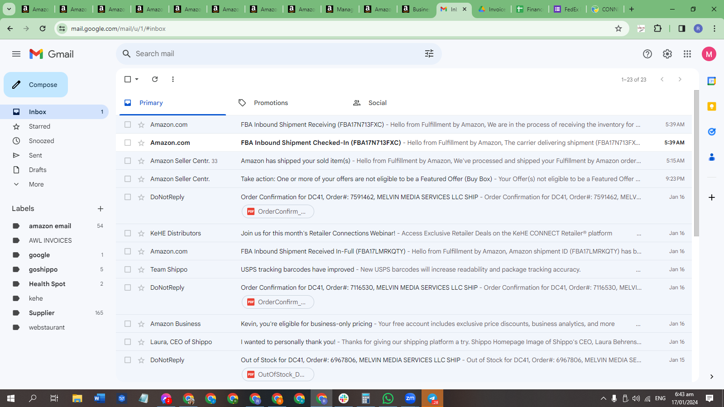Screen dimensions: 724x407
Task: Select the FBA Inbound Shipment Checked-In email checkbox
Action: [128, 143]
